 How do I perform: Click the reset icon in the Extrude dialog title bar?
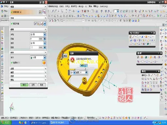(x=41, y=2)
